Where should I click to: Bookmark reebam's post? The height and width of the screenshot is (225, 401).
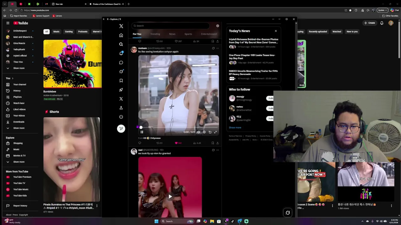point(213,143)
